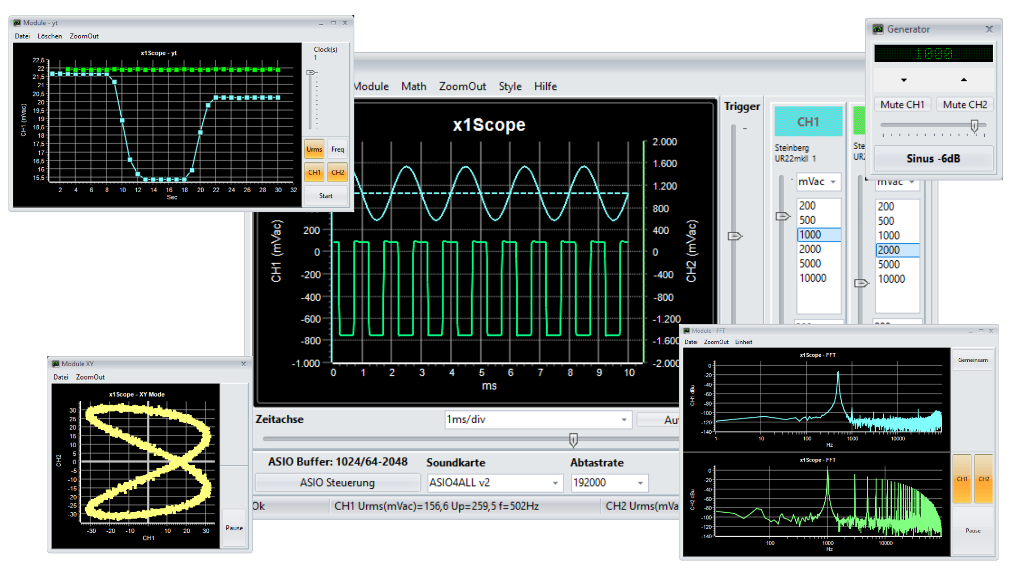This screenshot has width=1022, height=575.
Task: Select 5000 in the CH1 range list
Action: [x=810, y=264]
